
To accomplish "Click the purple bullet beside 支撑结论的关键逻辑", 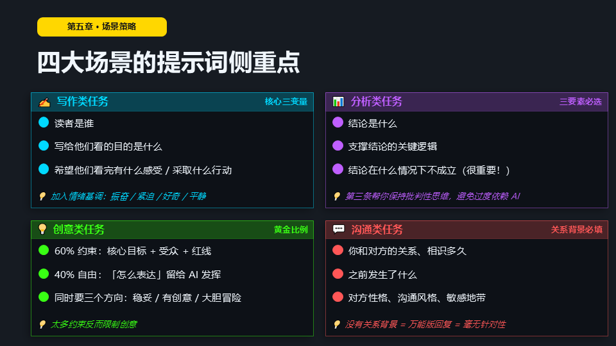I will coord(338,146).
